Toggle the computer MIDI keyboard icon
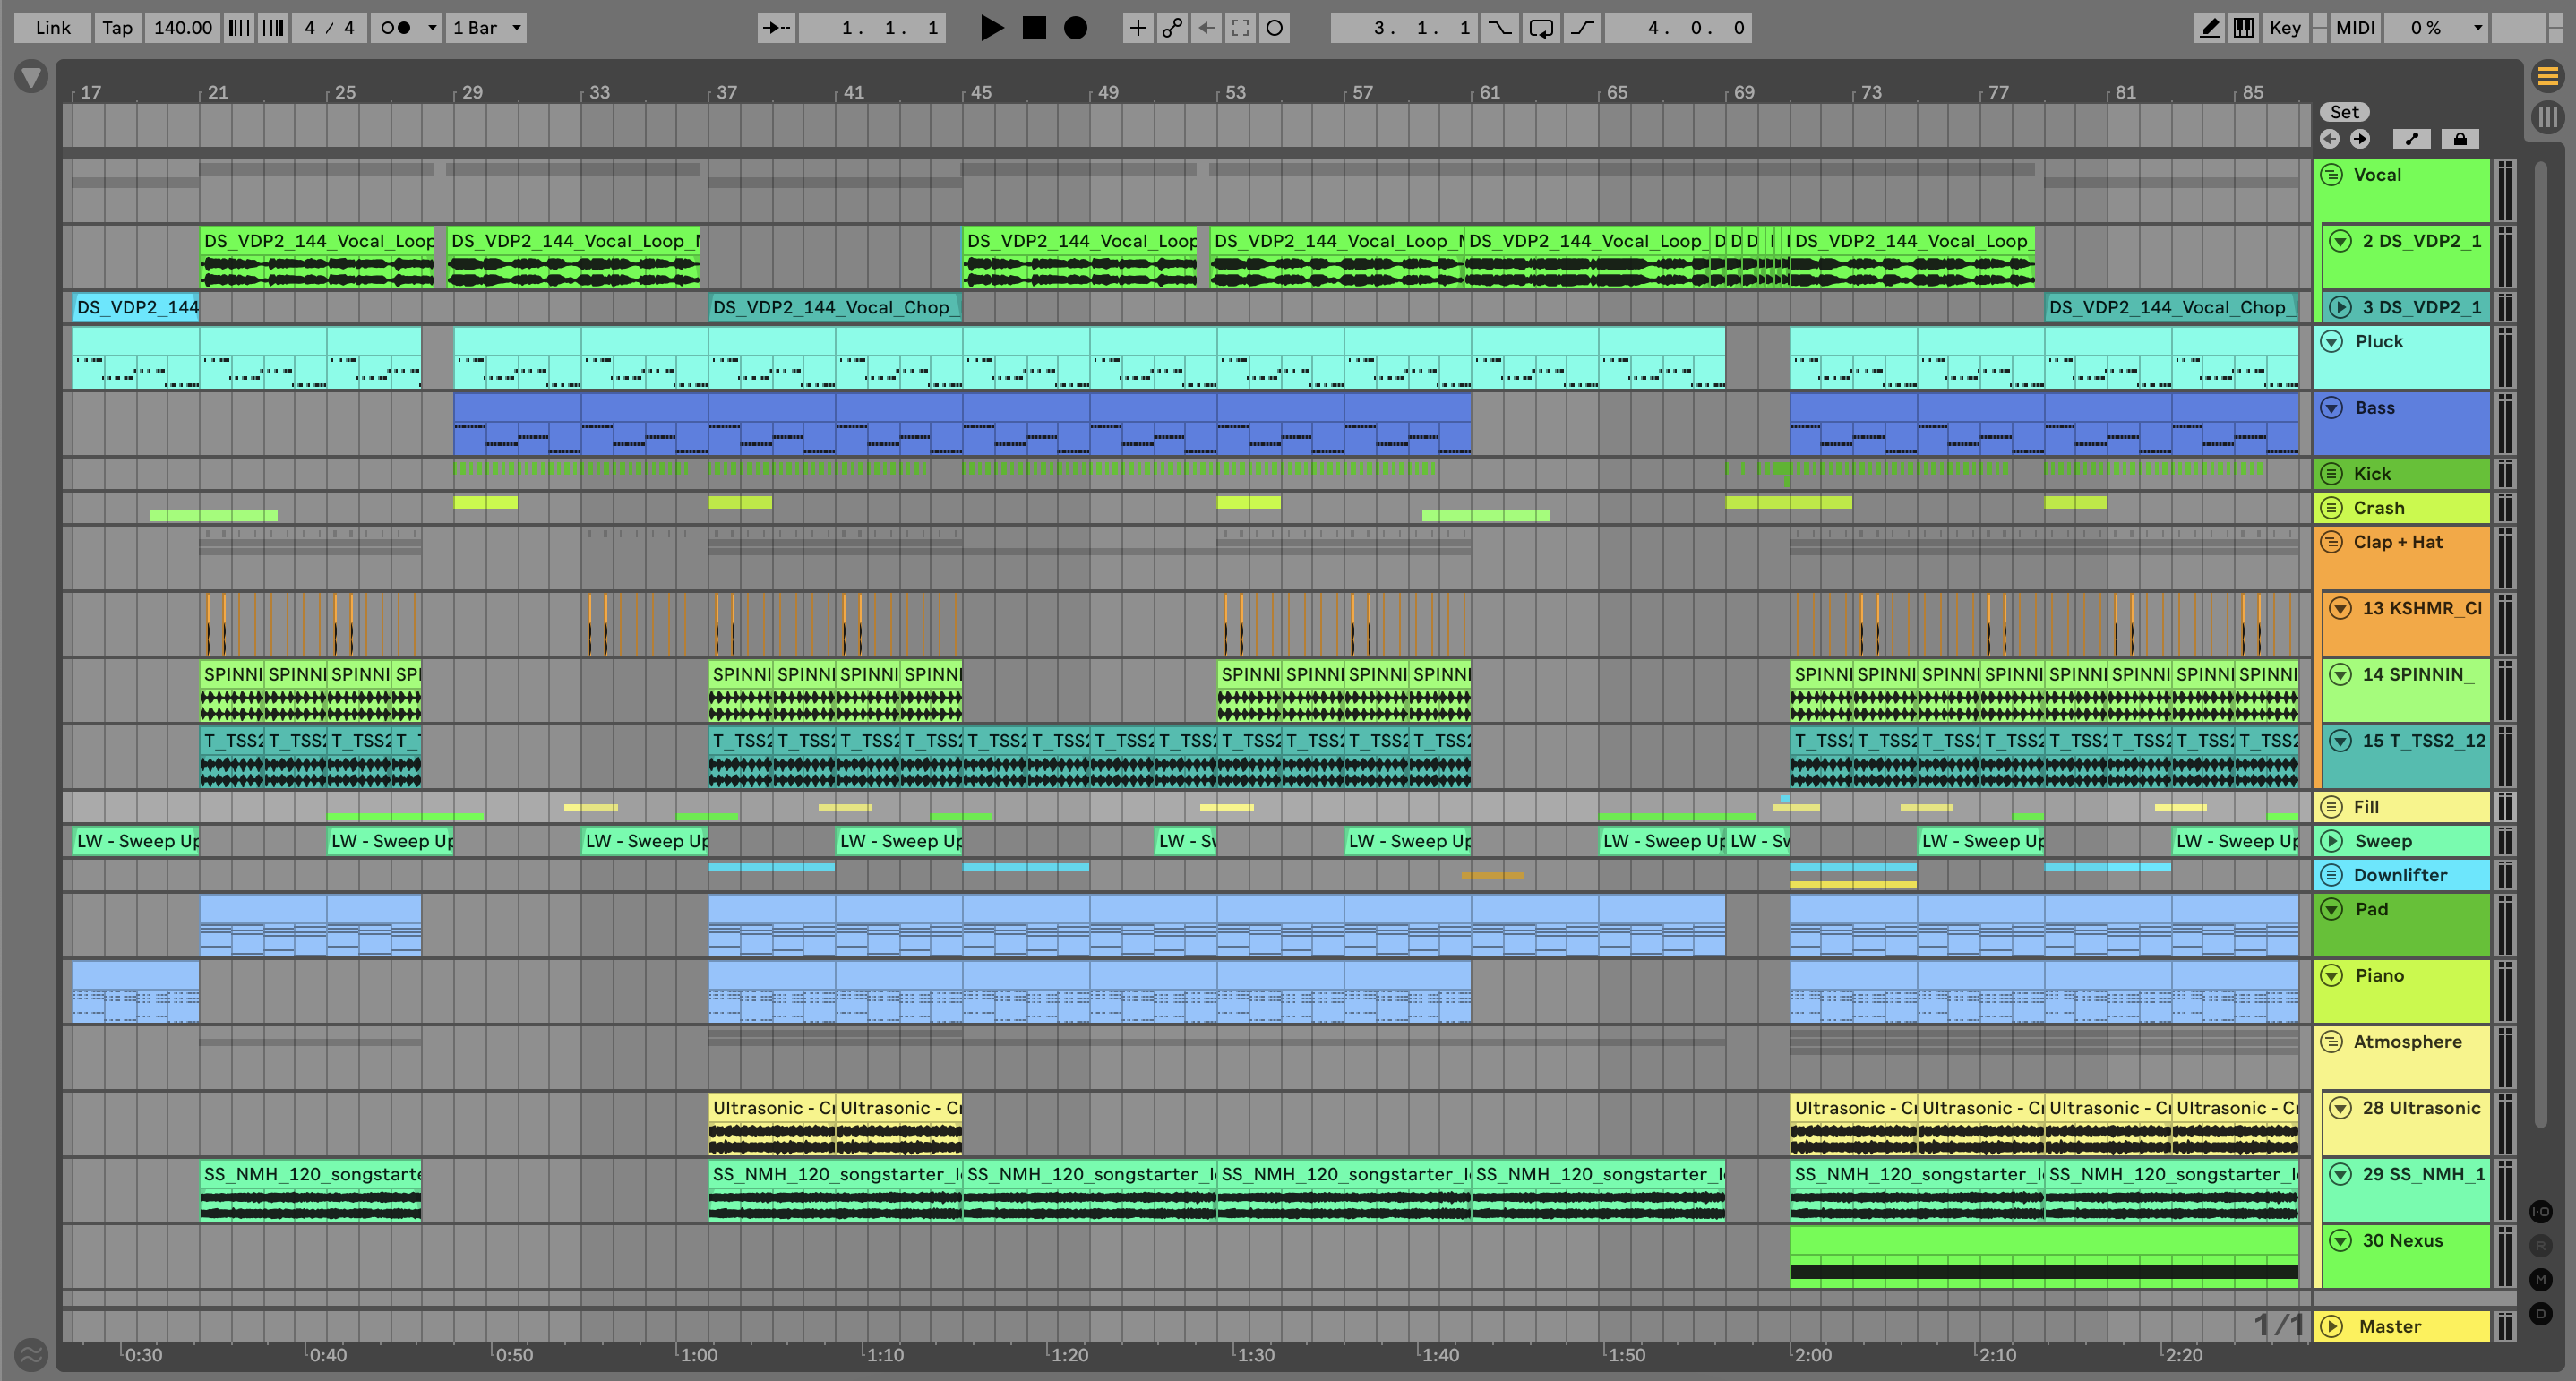 [x=2244, y=28]
